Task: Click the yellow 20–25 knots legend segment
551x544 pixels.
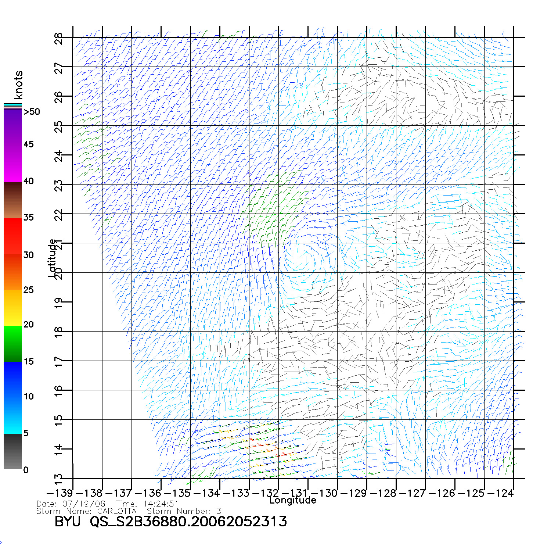Action: 13,308
